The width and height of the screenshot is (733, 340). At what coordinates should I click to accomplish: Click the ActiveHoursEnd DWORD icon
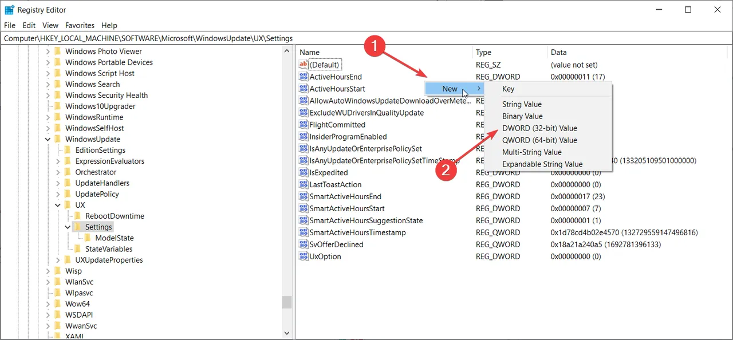coord(304,77)
